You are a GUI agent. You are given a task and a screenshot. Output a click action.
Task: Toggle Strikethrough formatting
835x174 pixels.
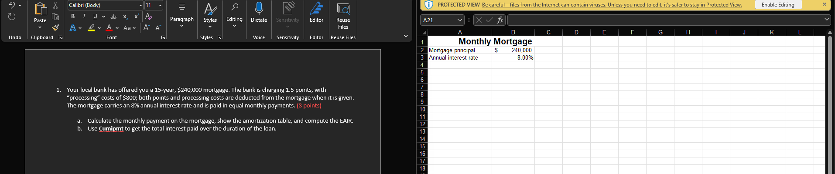coord(113,17)
